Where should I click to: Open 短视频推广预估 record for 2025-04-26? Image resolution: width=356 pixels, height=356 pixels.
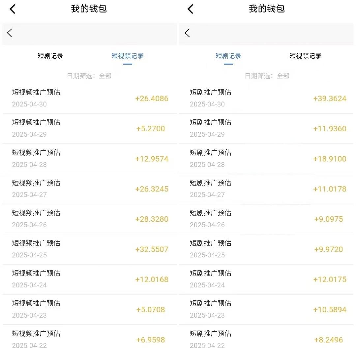89,219
